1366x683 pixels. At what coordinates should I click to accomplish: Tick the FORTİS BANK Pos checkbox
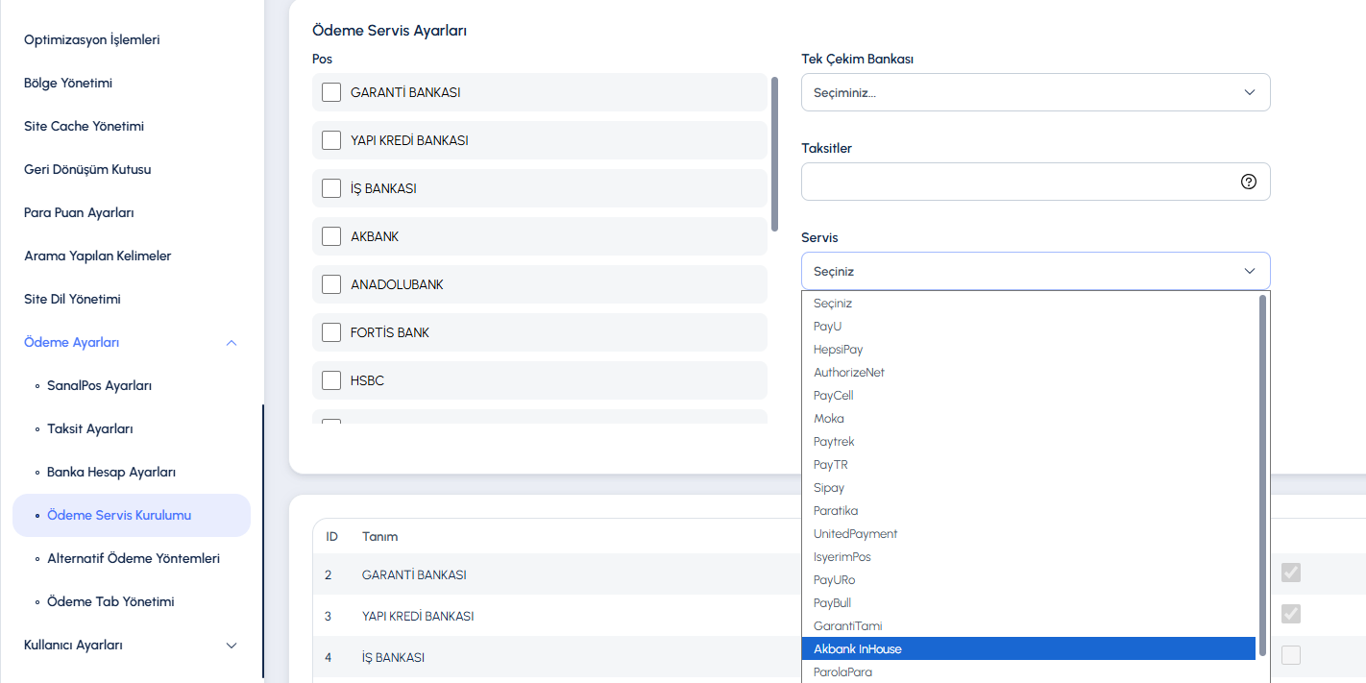tap(331, 332)
